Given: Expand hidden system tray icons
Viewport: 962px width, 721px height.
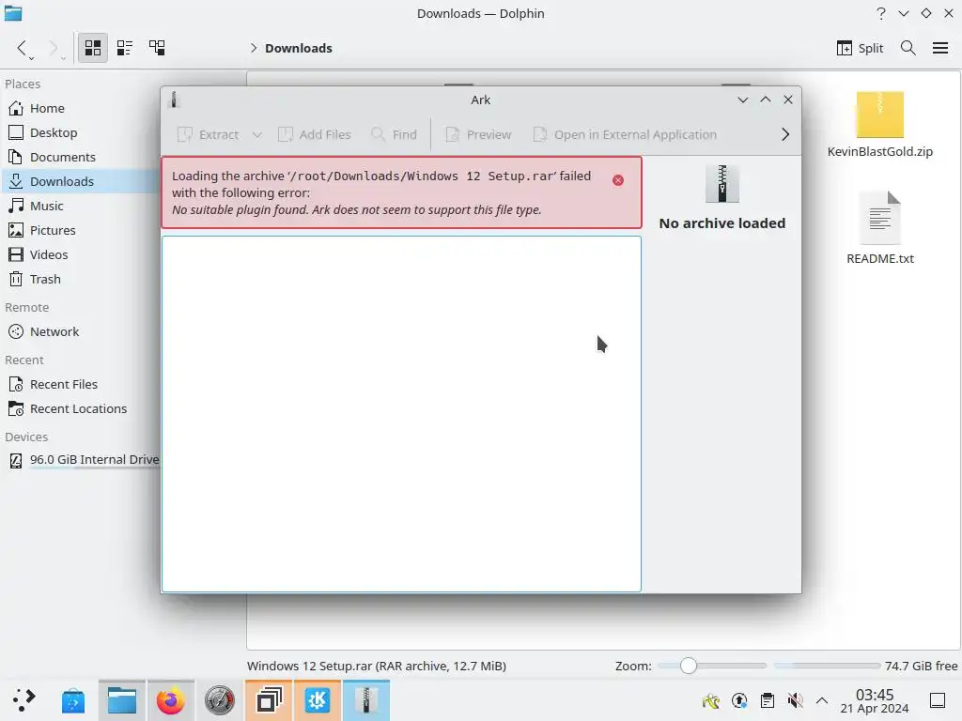Looking at the screenshot, I should point(822,700).
